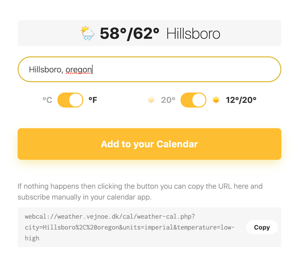Focus the city input containing Hillsboro, oregon
Image resolution: width=300 pixels, height=259 pixels.
click(x=149, y=69)
